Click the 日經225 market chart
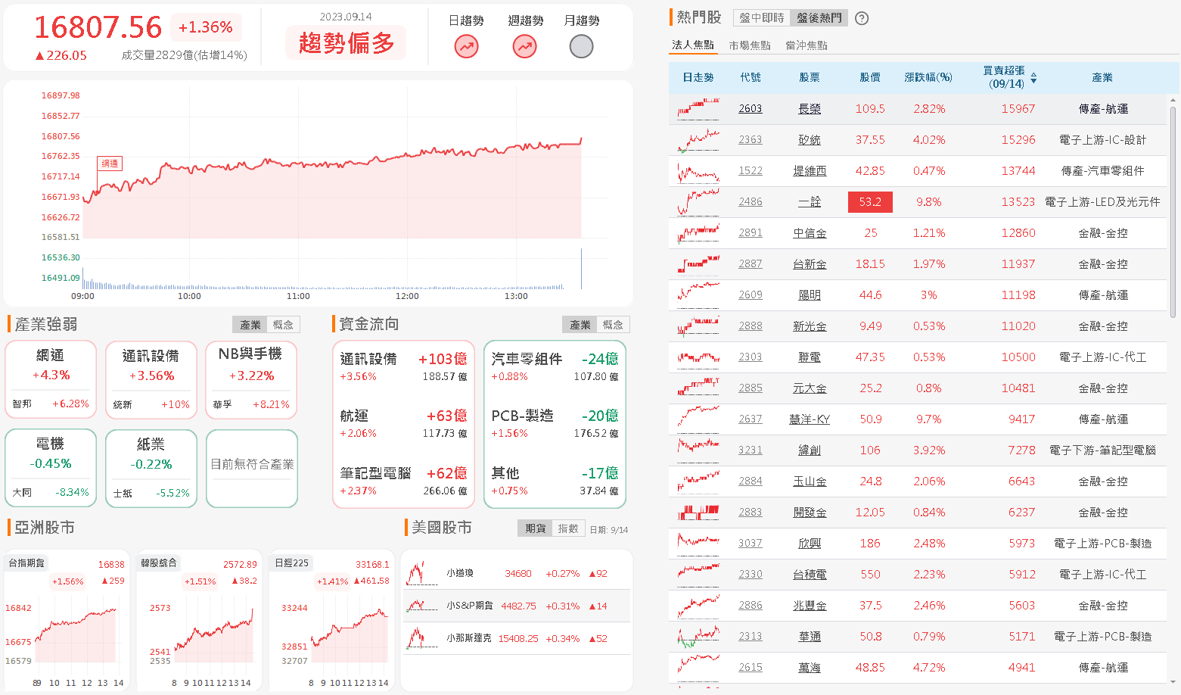 click(332, 621)
